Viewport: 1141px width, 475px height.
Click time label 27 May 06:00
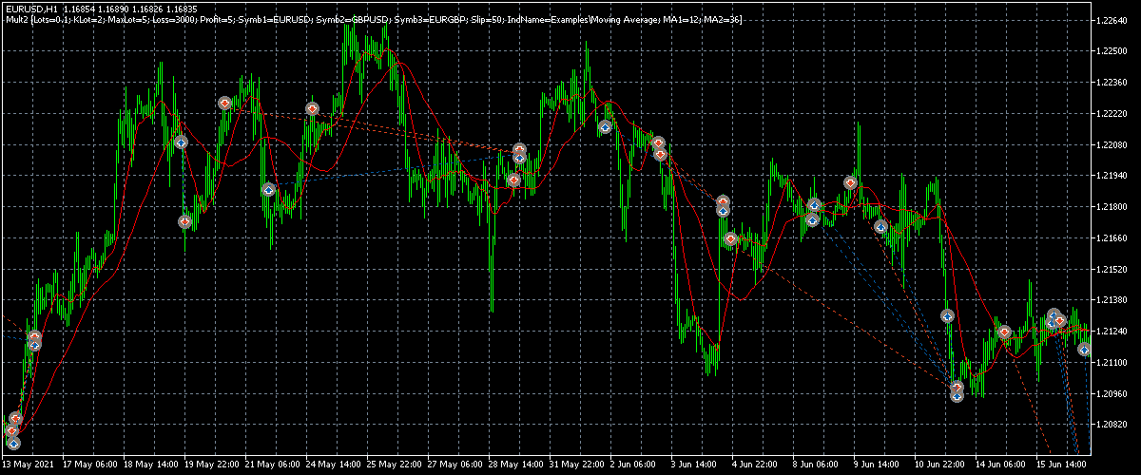[455, 465]
